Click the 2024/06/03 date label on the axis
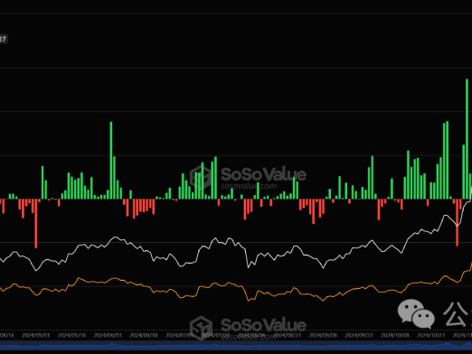 (x=108, y=335)
